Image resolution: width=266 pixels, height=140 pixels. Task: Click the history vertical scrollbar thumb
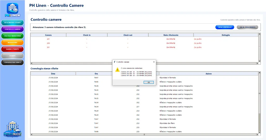[x=260, y=93]
